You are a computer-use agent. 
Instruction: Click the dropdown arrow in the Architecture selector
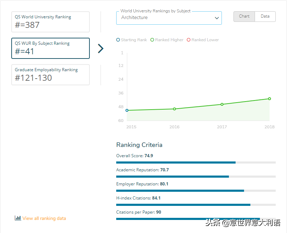(217, 18)
